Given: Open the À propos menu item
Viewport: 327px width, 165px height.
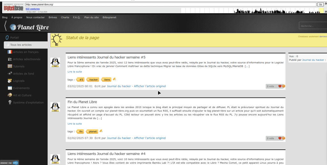Looking at the screenshot, I should pyautogui.click(x=17, y=18).
